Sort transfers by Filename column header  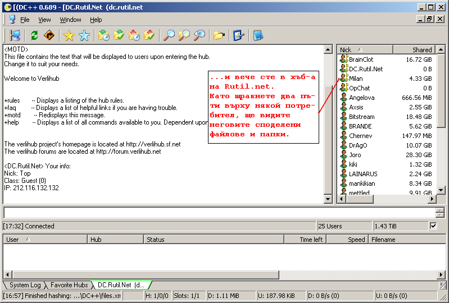[x=407, y=240]
